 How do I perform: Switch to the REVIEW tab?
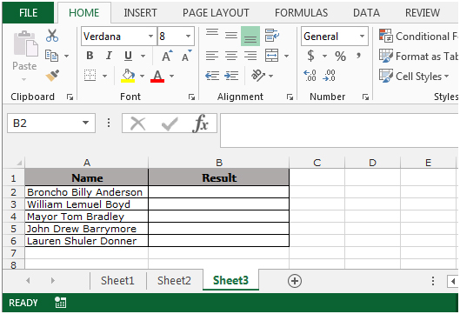423,13
